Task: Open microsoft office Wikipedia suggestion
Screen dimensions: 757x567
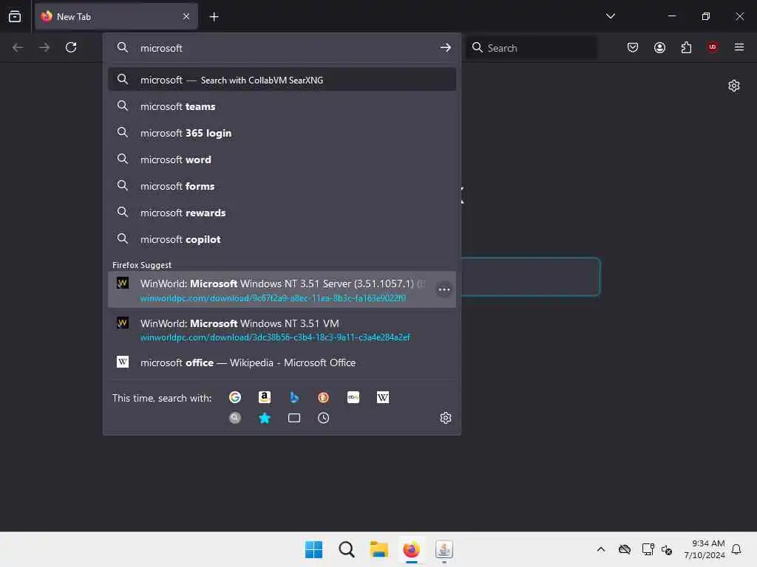Action: pos(282,362)
